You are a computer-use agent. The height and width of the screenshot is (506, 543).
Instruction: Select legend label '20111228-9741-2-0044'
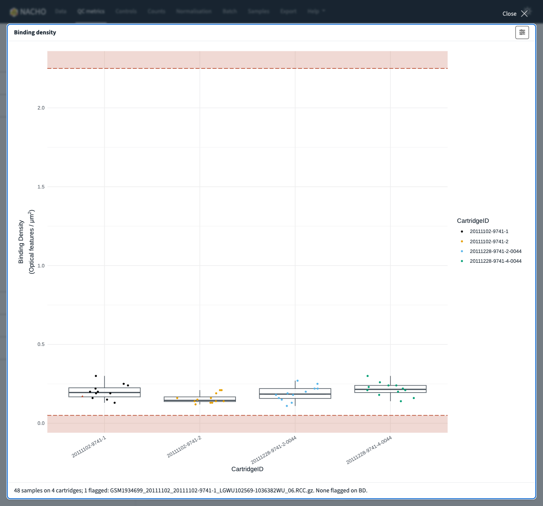(x=495, y=251)
